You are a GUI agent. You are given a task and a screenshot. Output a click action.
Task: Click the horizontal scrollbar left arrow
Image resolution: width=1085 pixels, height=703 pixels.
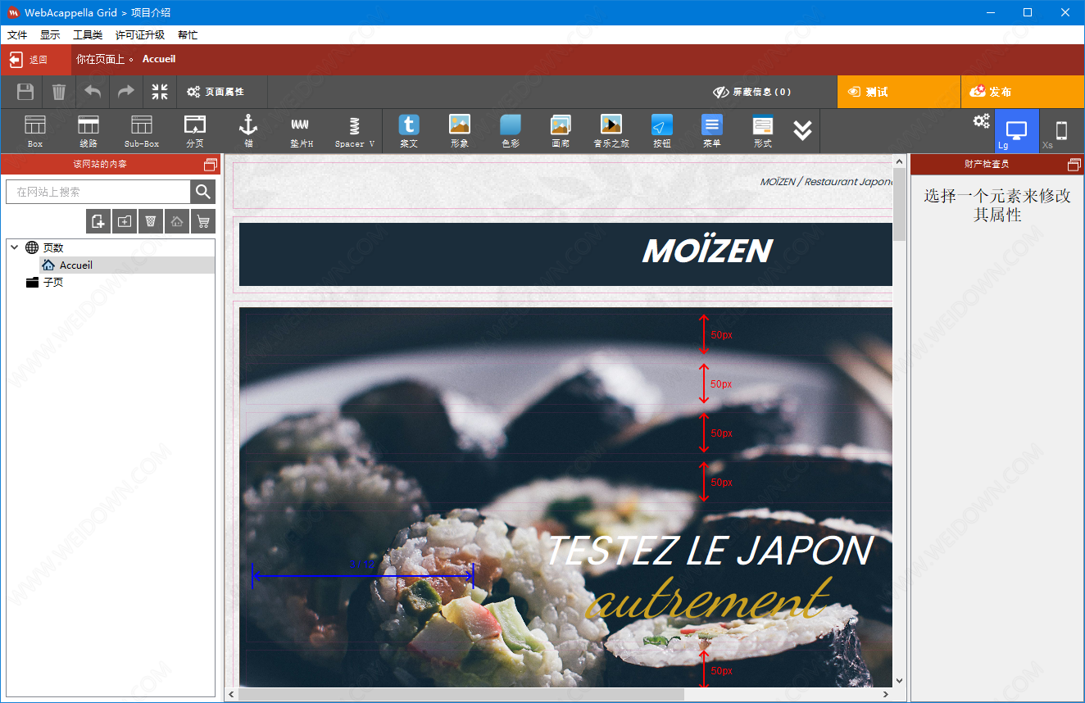coord(232,694)
